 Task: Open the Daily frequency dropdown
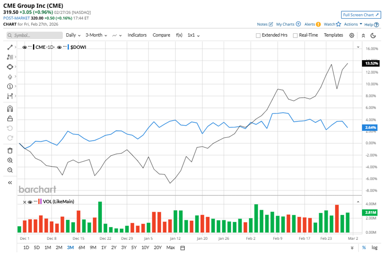[73, 35]
